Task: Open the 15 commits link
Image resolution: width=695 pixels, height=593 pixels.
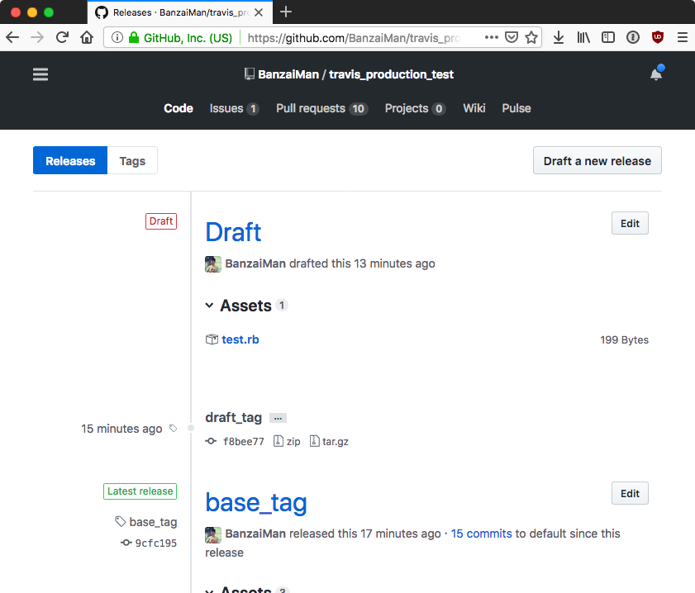Action: (481, 533)
